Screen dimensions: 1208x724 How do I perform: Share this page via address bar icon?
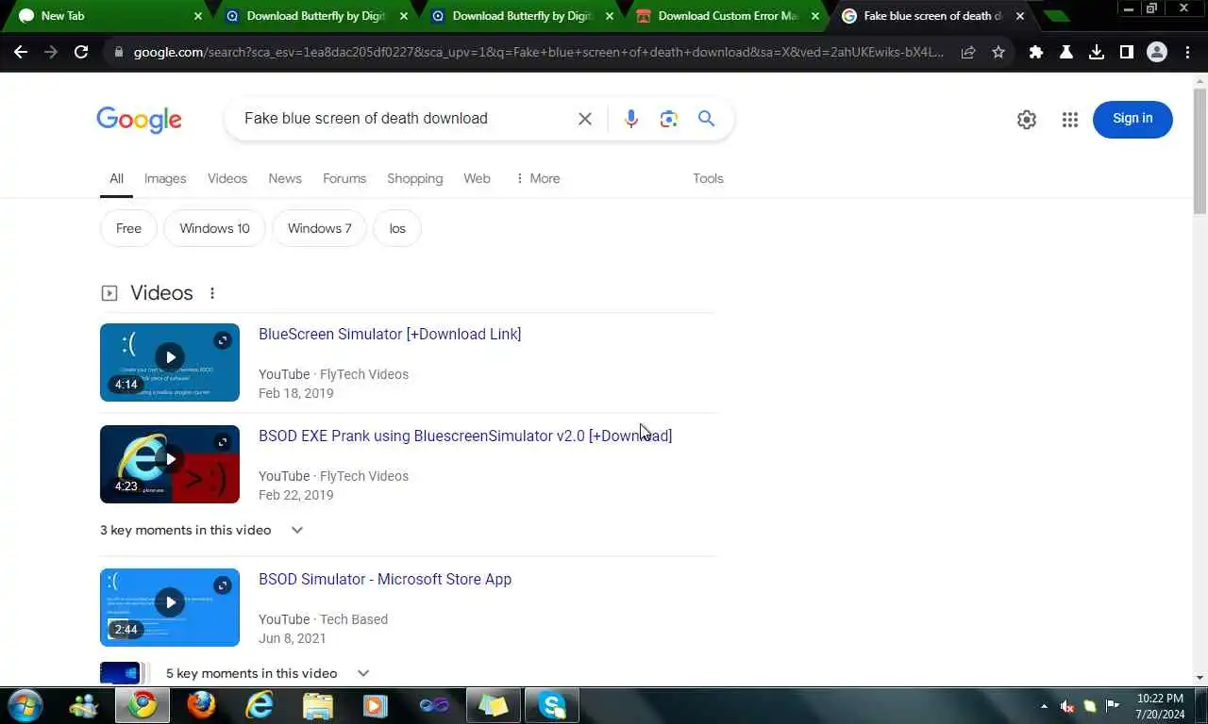[968, 53]
